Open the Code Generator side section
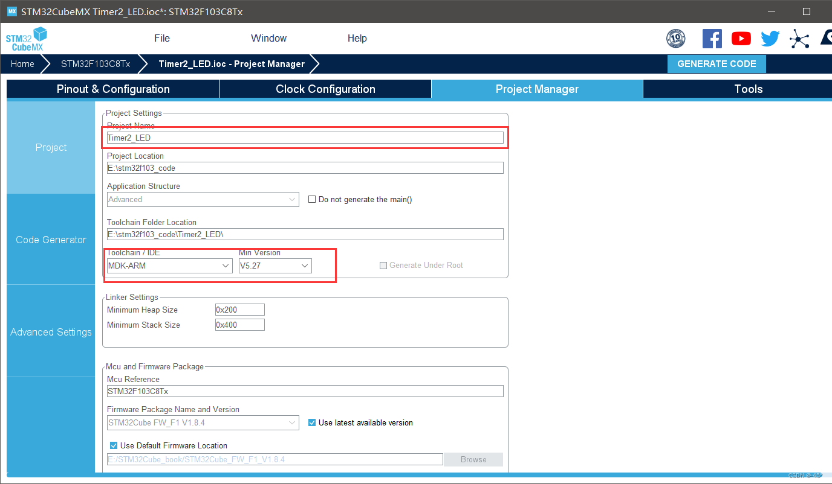This screenshot has height=484, width=832. point(51,240)
